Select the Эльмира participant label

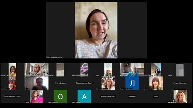coord(132,97)
